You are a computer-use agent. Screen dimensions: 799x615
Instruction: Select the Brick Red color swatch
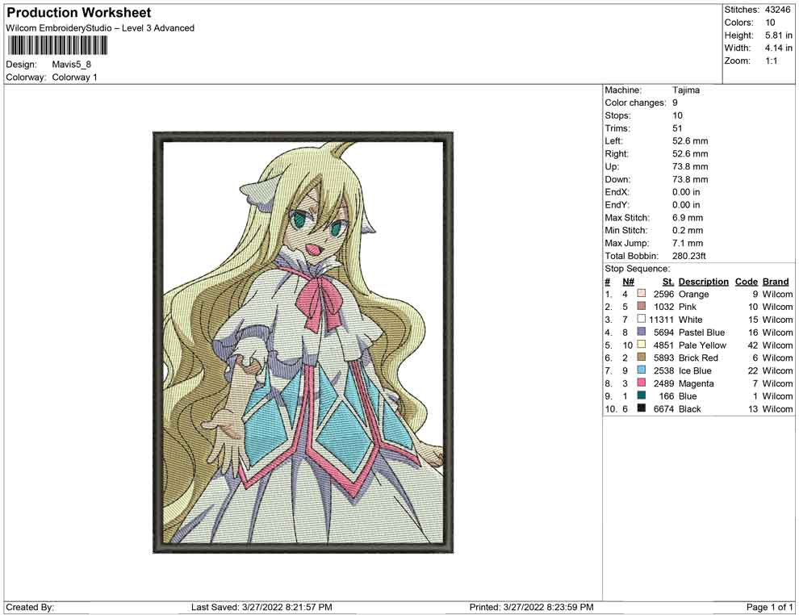coord(642,358)
